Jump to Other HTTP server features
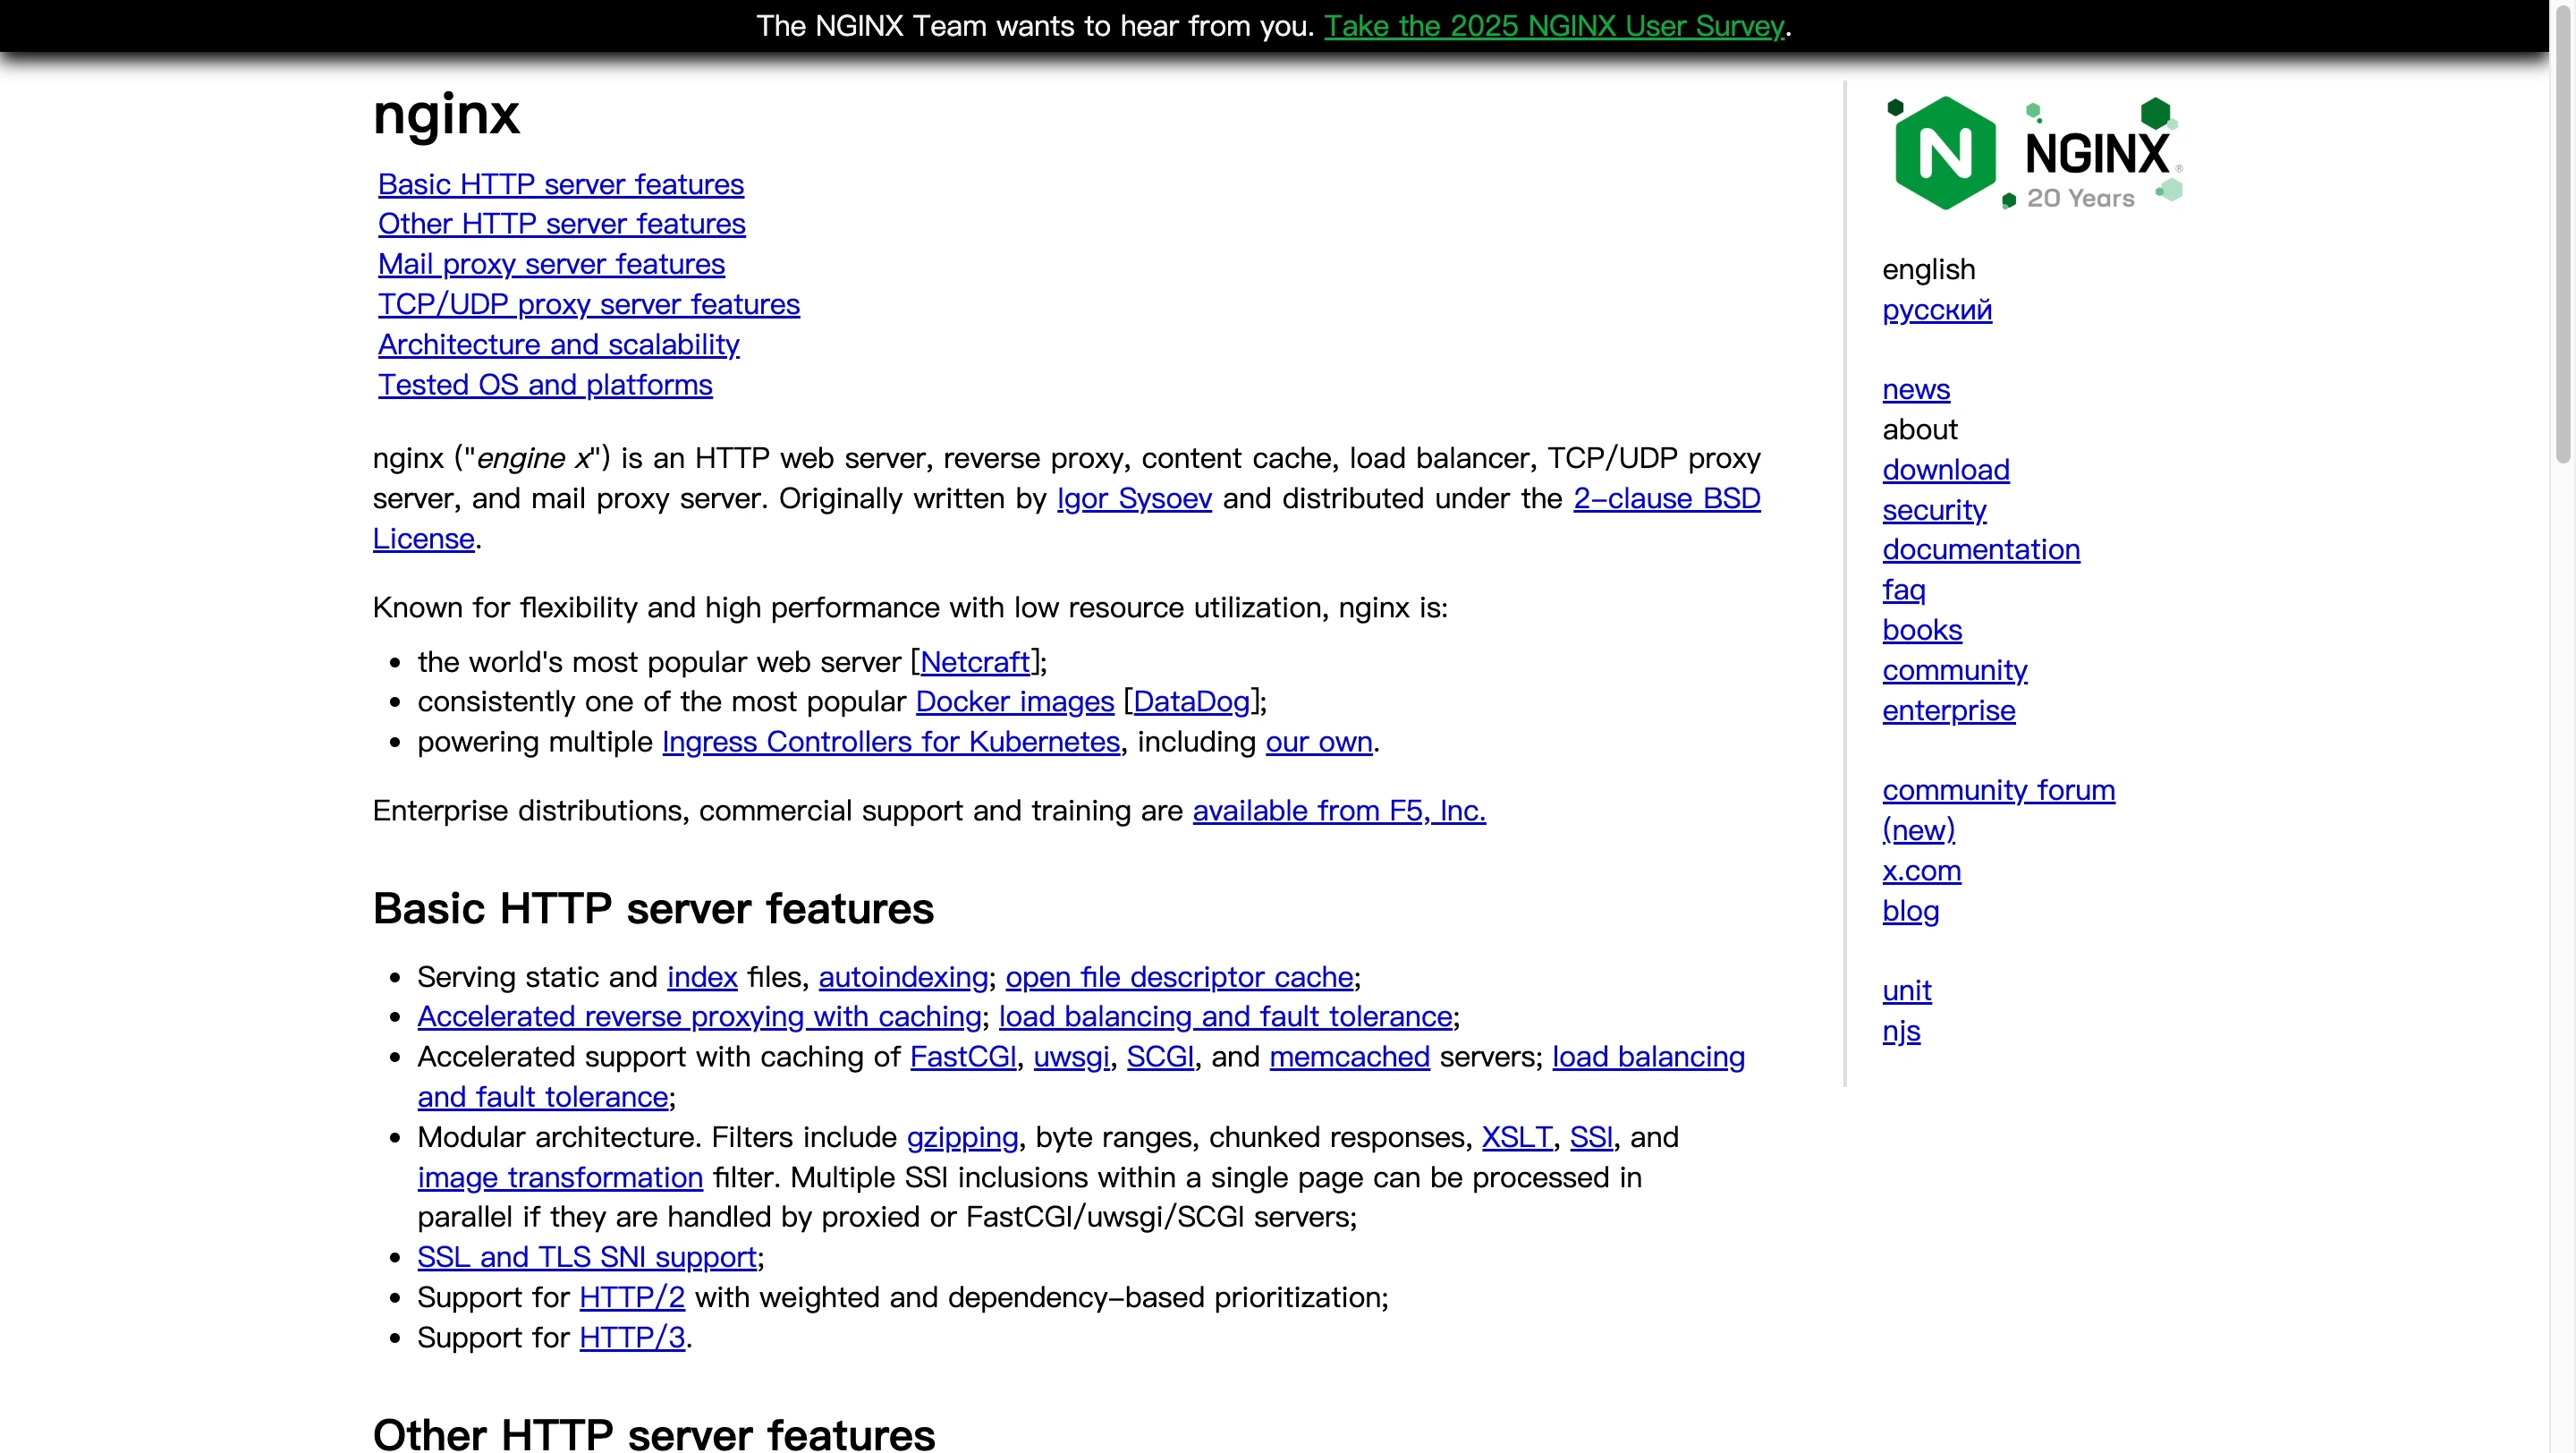Viewport: 2576px width, 1453px height. click(x=562, y=224)
